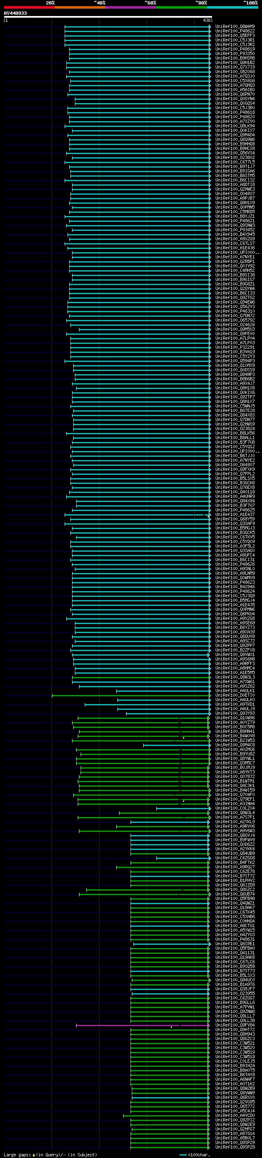Screen dimensions: 262x1158
Task: Select the UniRef100_Q93Y93 label
Action: [x=235, y=714]
